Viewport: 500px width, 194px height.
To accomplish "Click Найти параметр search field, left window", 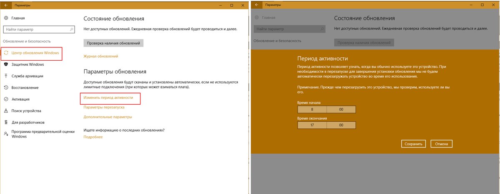I will pyautogui.click(x=39, y=29).
